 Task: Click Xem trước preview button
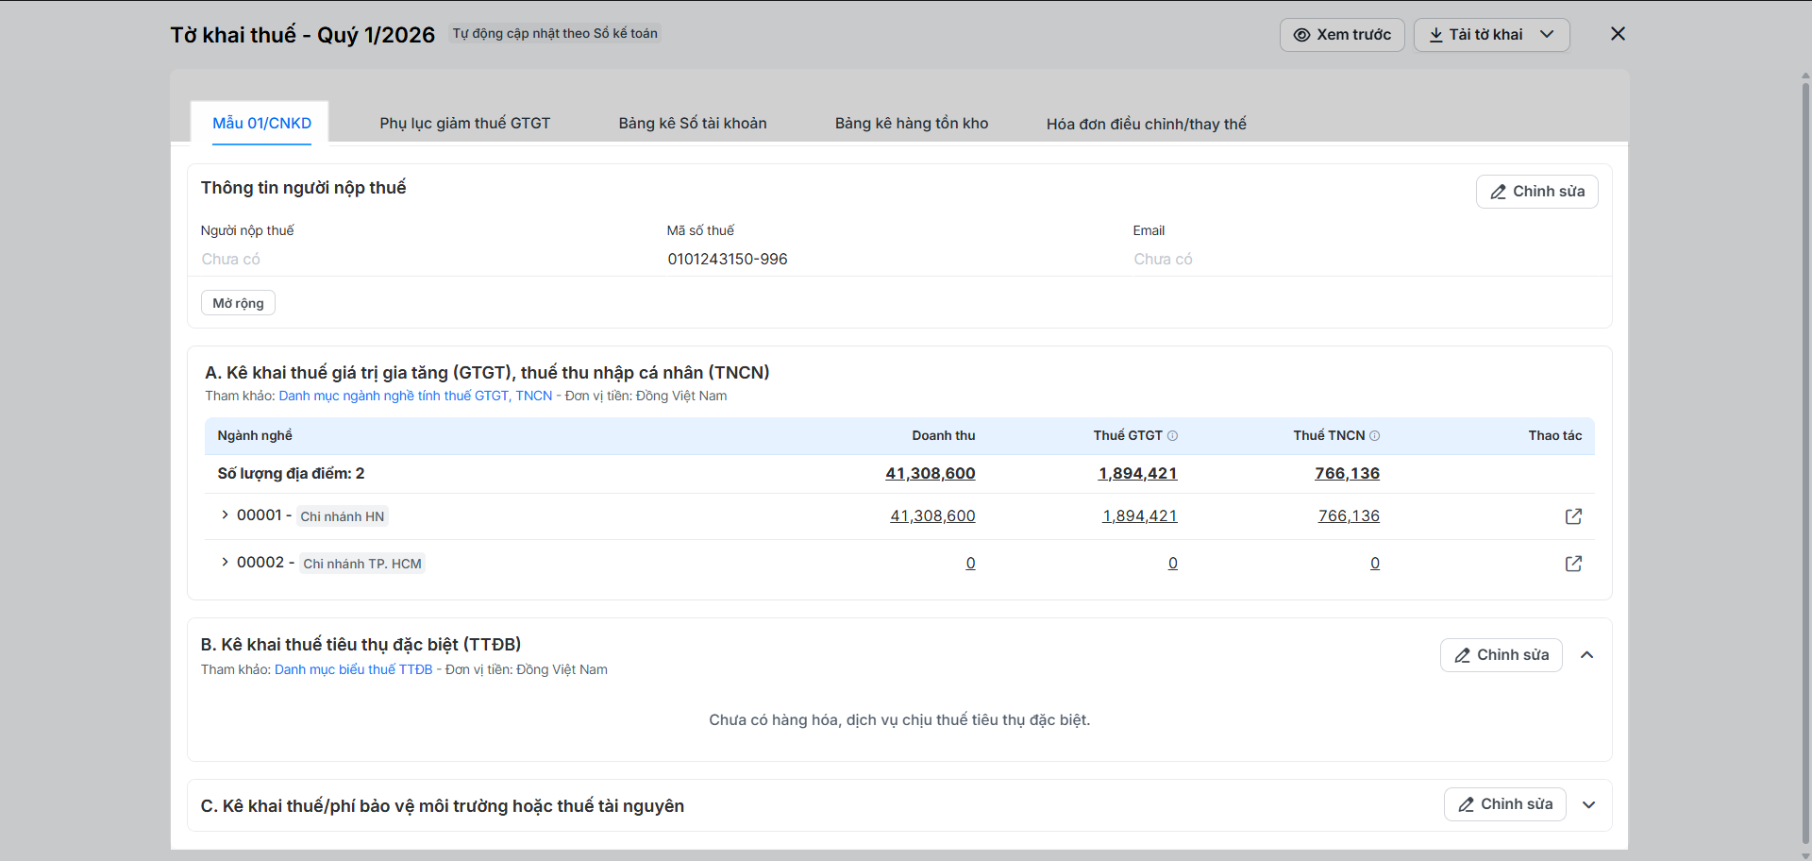point(1341,35)
